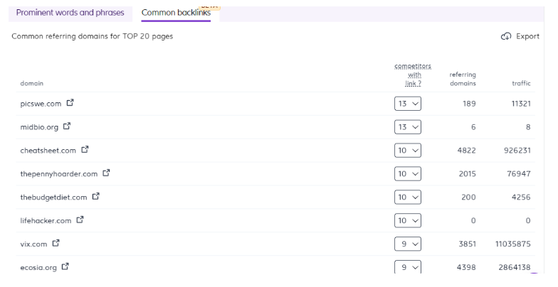Sort by referring domains column header
Screen dimensions: 558x287
click(x=463, y=79)
